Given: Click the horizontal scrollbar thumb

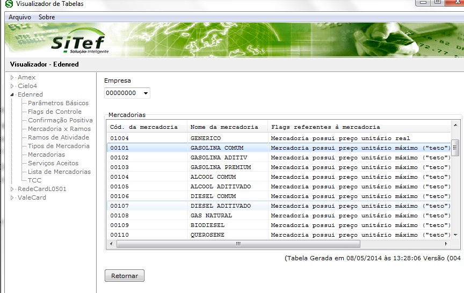Looking at the screenshot, I should 238,244.
